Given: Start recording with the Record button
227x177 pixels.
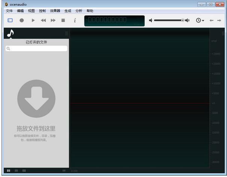Looking at the screenshot, I should (22, 20).
